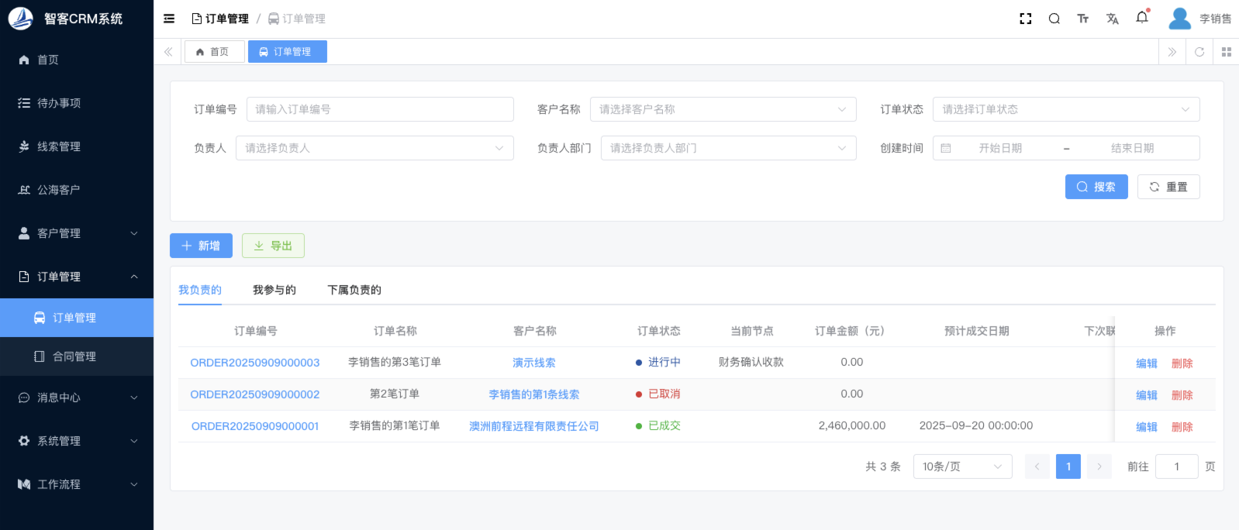1239x530 pixels.
Task: Open the 客户名称 dropdown
Action: coord(723,109)
